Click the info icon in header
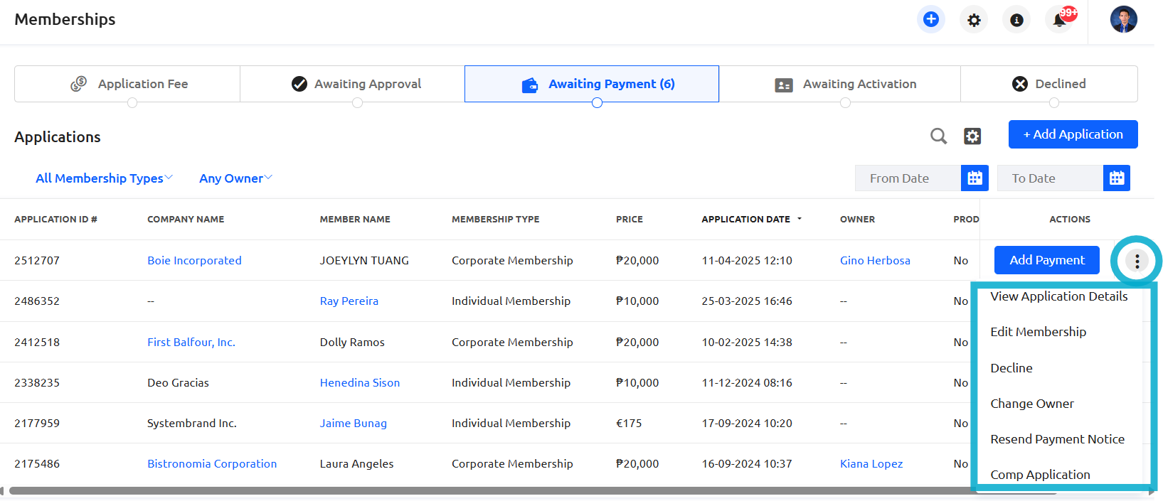This screenshot has width=1163, height=501. pos(1016,20)
